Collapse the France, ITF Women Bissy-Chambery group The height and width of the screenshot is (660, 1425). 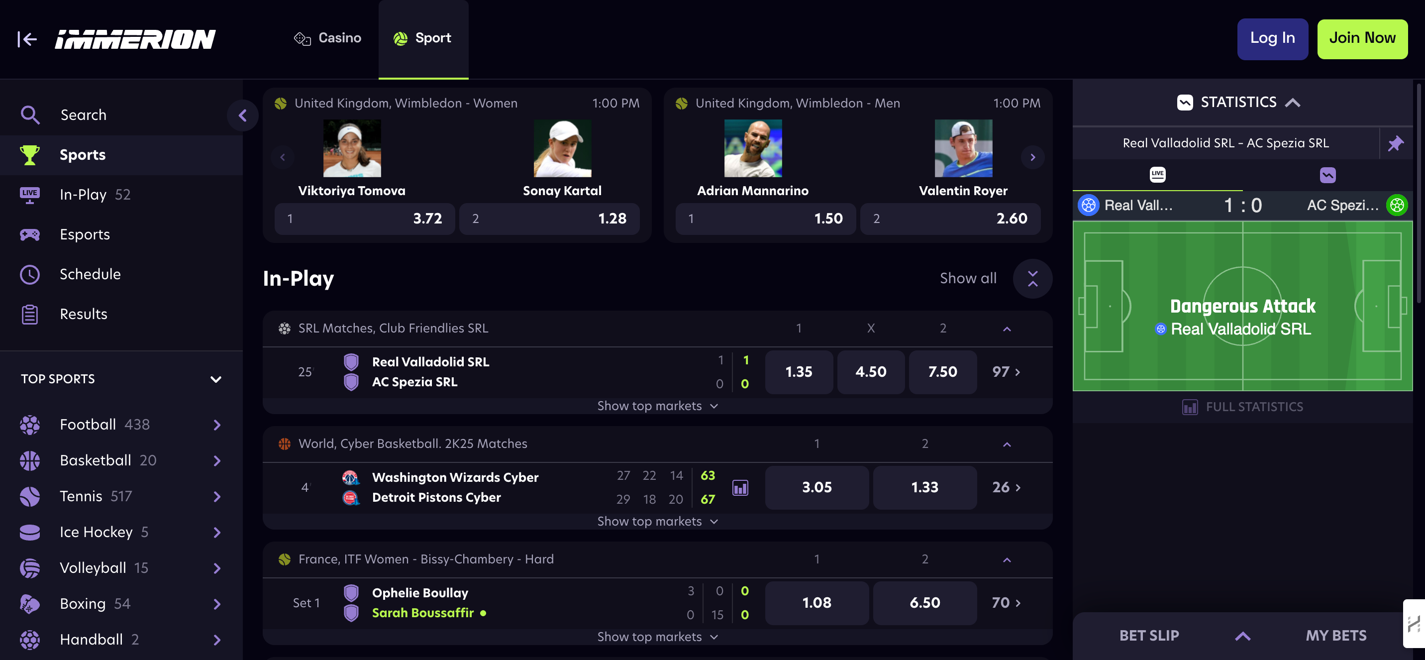(1007, 560)
